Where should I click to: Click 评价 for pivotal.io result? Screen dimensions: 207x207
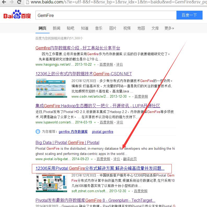click(117, 159)
